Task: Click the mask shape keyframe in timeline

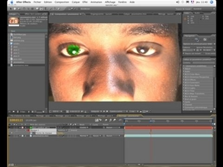Action: pos(151,133)
